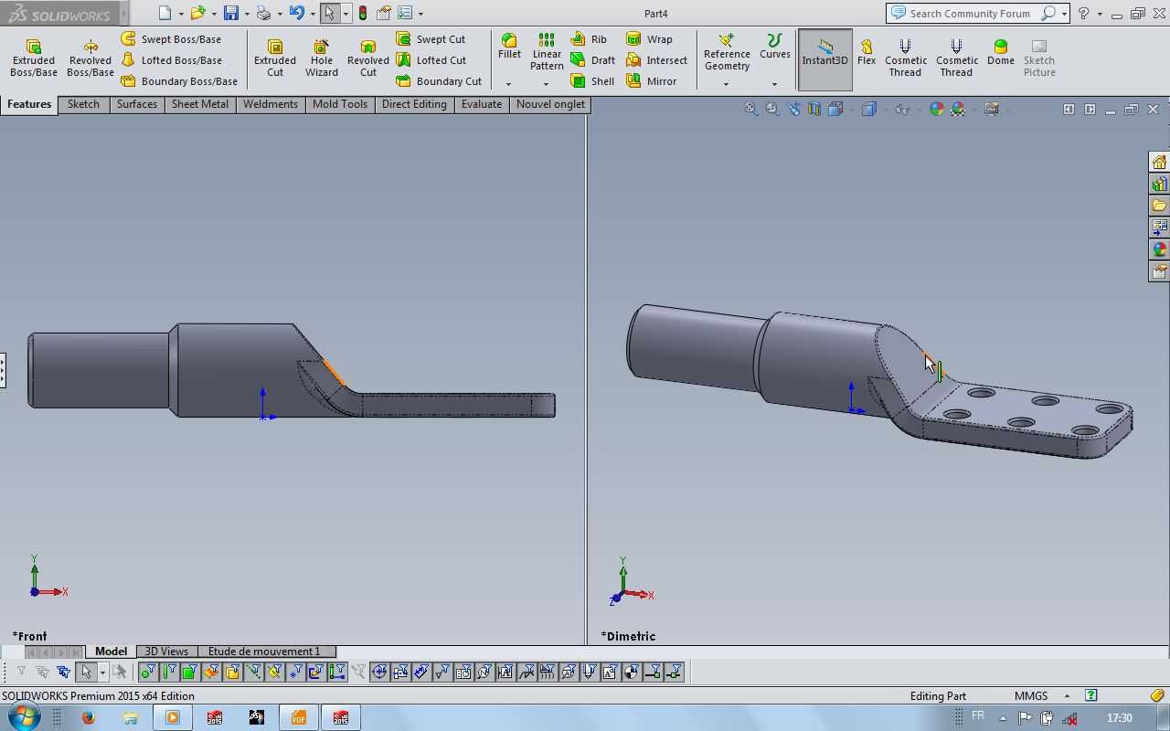Viewport: 1170px width, 731px height.
Task: Switch to the Surfaces tab
Action: click(x=137, y=104)
